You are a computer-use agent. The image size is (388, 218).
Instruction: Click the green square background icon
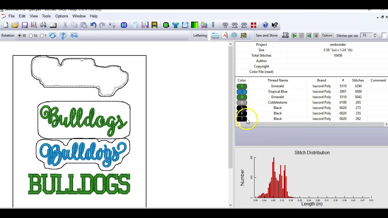[x=166, y=25]
